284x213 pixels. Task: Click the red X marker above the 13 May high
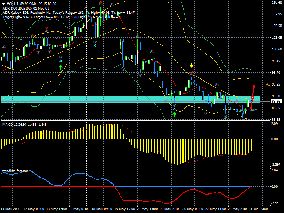tap(47, 28)
